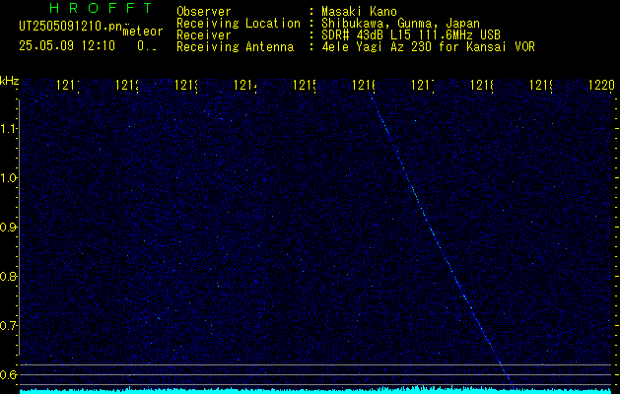Click the 1211 time axis marker
Viewport: 620px width, 394px height.
pyautogui.click(x=68, y=85)
